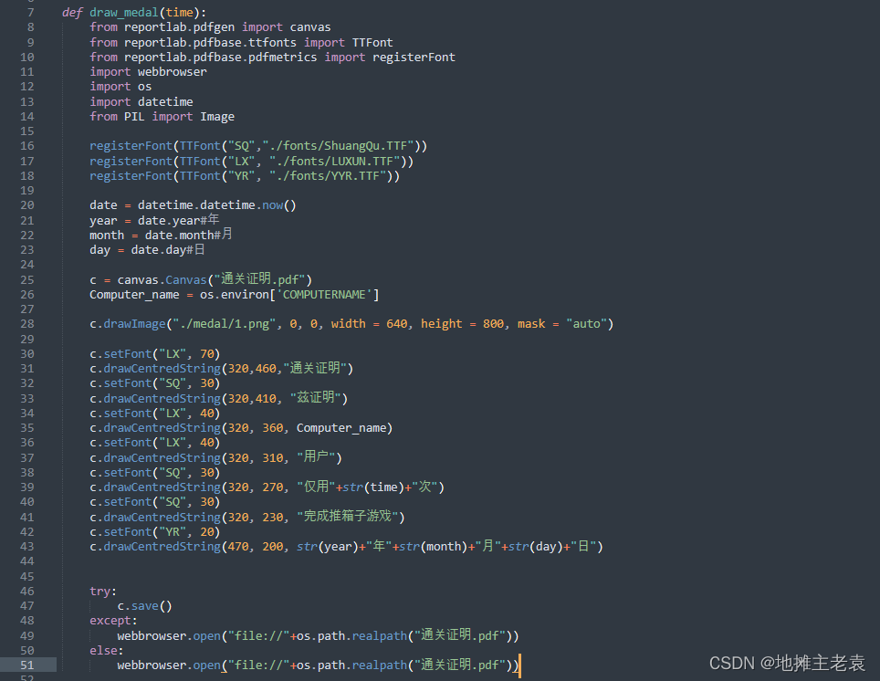Click the "./medal/1.png" string
The image size is (880, 681).
pyautogui.click(x=224, y=324)
